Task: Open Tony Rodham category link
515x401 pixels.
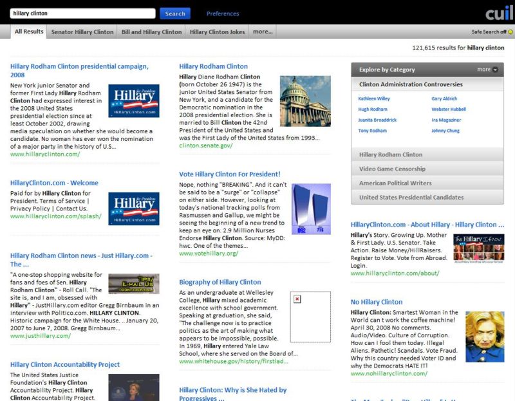Action: 372,131
